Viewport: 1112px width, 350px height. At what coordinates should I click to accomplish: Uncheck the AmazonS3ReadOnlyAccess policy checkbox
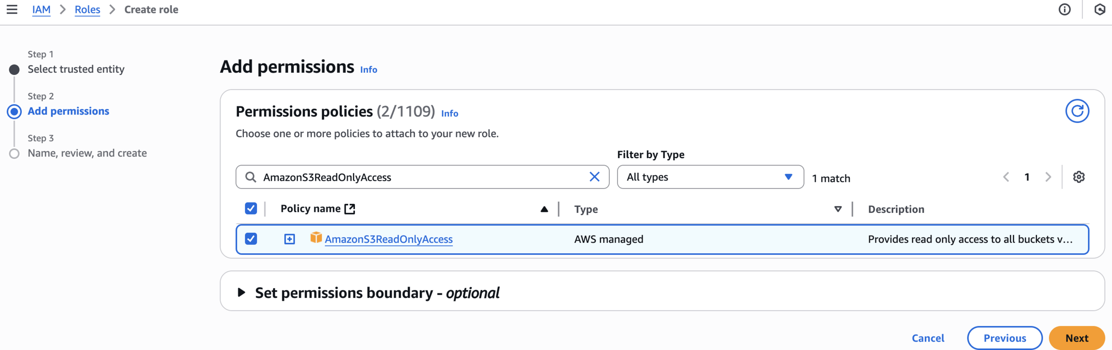[x=251, y=239]
